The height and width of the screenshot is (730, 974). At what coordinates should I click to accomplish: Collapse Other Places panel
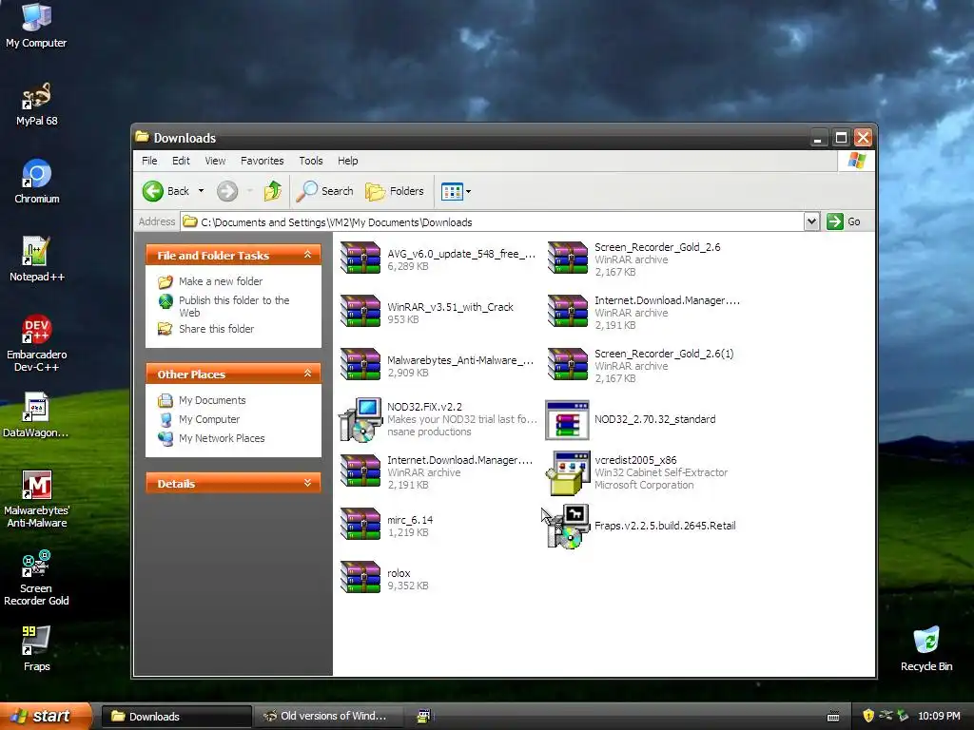tap(307, 374)
